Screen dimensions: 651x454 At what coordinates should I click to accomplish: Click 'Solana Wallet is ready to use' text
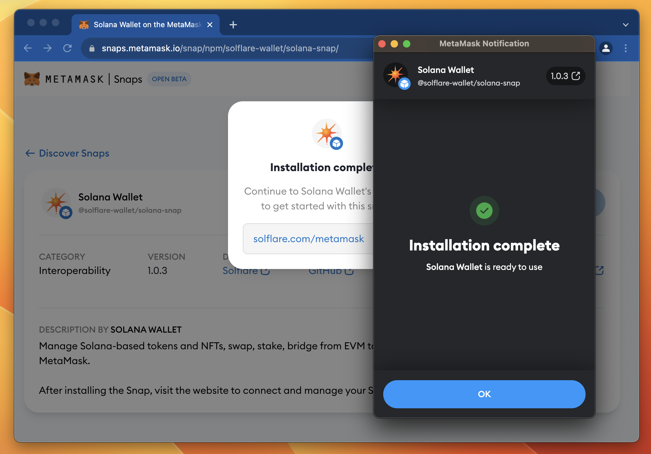(x=484, y=267)
